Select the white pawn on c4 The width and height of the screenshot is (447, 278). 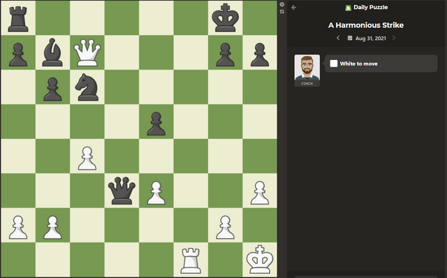point(87,159)
